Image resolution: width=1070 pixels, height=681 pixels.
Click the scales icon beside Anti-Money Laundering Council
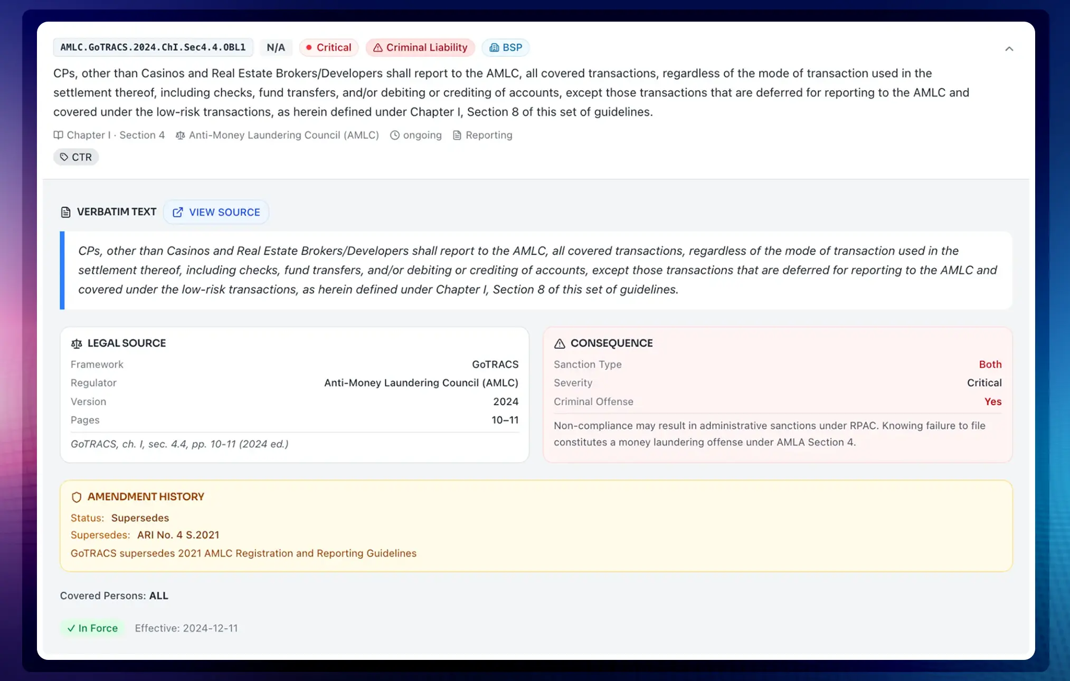point(181,135)
